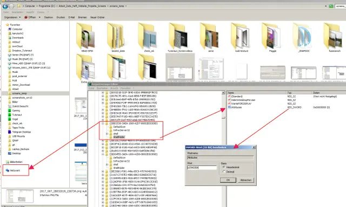Click the REG_DWORD cell of Attributes
Screen dimensions: 346x207
(x=294, y=107)
